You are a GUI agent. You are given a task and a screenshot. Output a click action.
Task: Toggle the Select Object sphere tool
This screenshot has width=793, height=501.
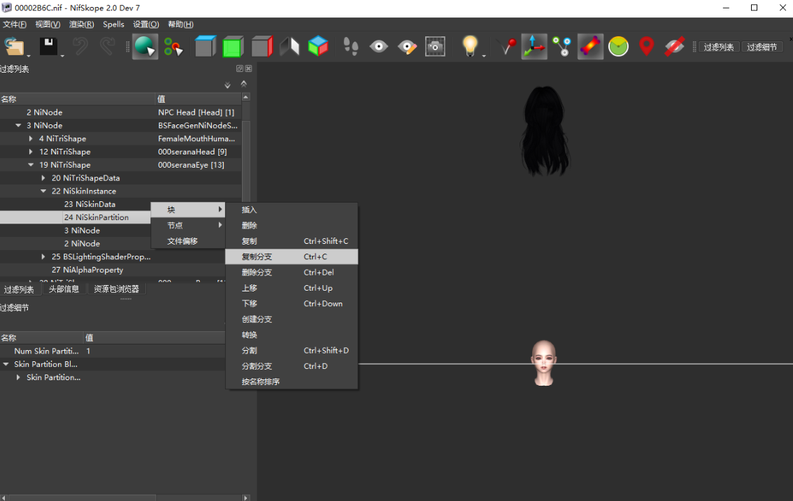click(x=145, y=47)
